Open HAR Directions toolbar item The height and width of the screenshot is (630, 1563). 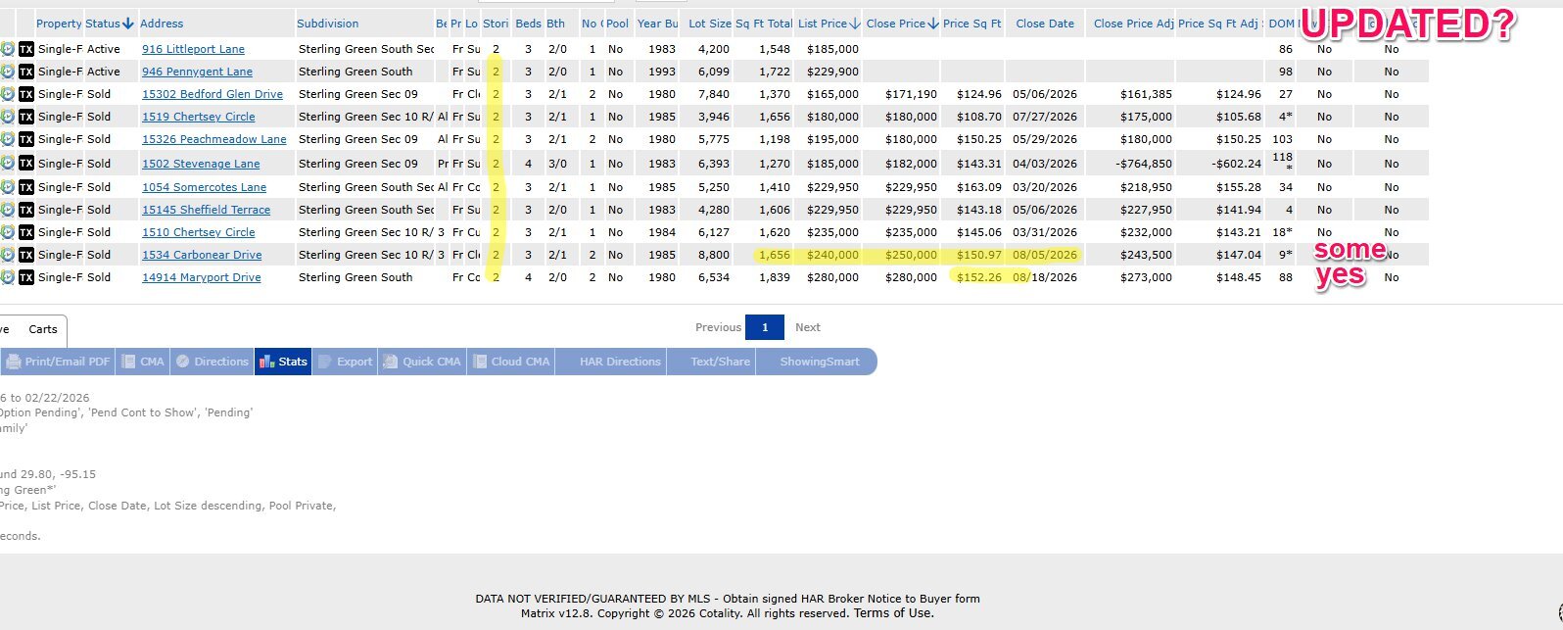coord(620,362)
